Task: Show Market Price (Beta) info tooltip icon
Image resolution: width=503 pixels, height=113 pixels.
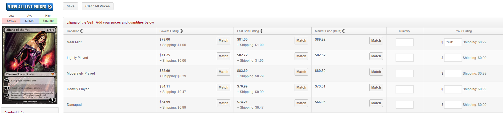Action: pos(344,31)
